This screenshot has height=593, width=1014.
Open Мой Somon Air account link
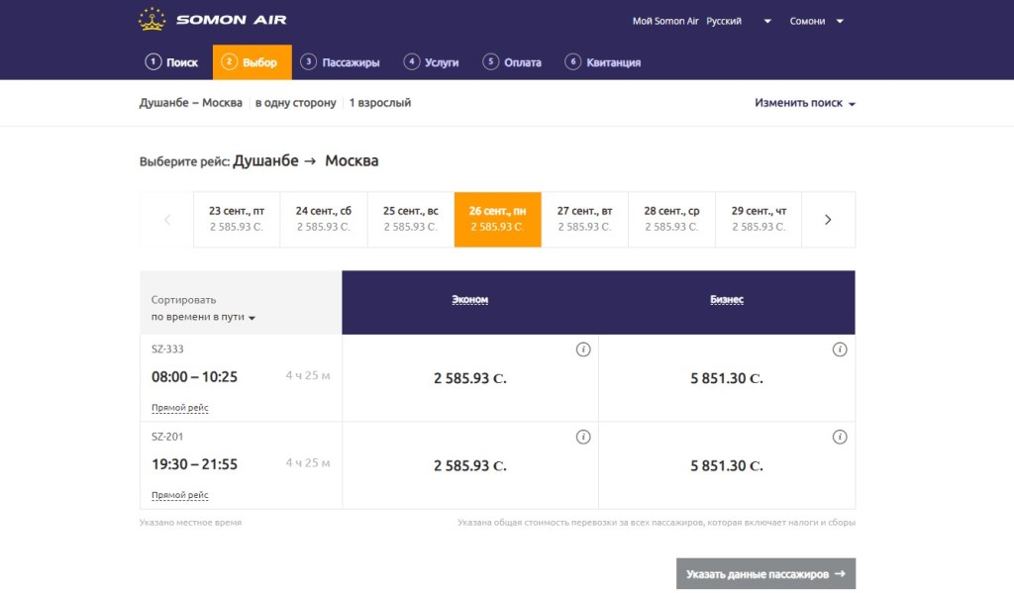pyautogui.click(x=664, y=21)
